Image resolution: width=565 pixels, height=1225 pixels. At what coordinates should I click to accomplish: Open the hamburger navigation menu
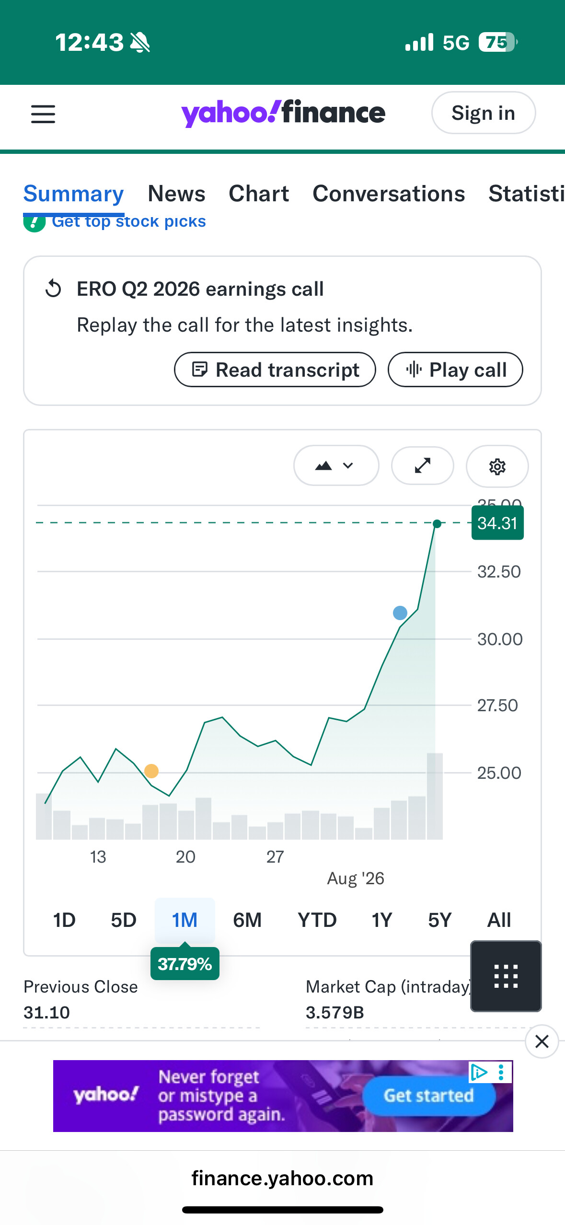43,114
